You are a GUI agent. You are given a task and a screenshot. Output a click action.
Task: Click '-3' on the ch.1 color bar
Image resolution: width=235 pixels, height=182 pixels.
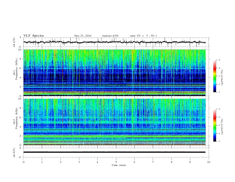tap(219, 60)
